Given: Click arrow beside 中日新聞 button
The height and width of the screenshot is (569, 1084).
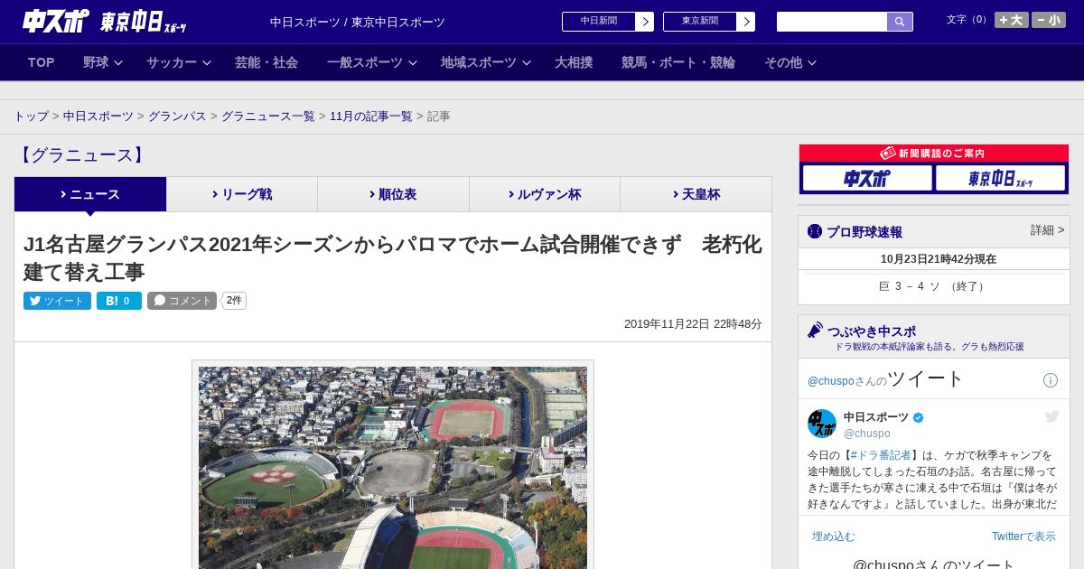Looking at the screenshot, I should (645, 22).
